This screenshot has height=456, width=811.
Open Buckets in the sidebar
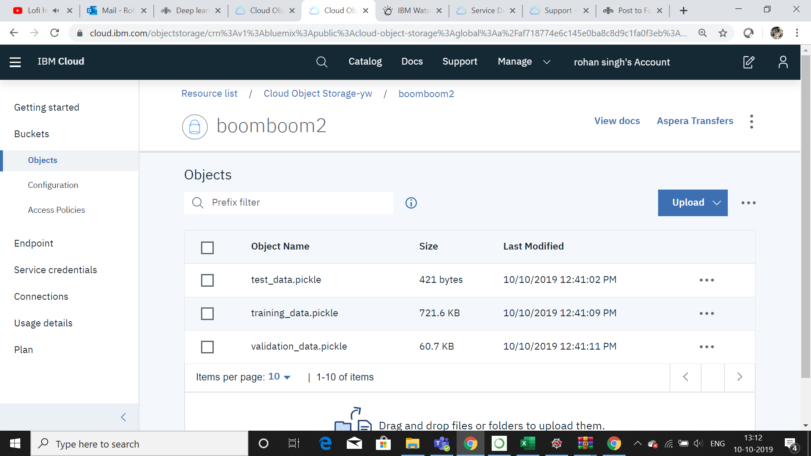click(31, 134)
